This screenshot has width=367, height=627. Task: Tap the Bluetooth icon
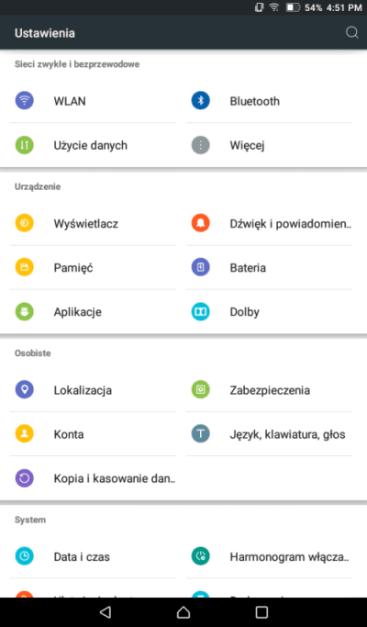(201, 101)
